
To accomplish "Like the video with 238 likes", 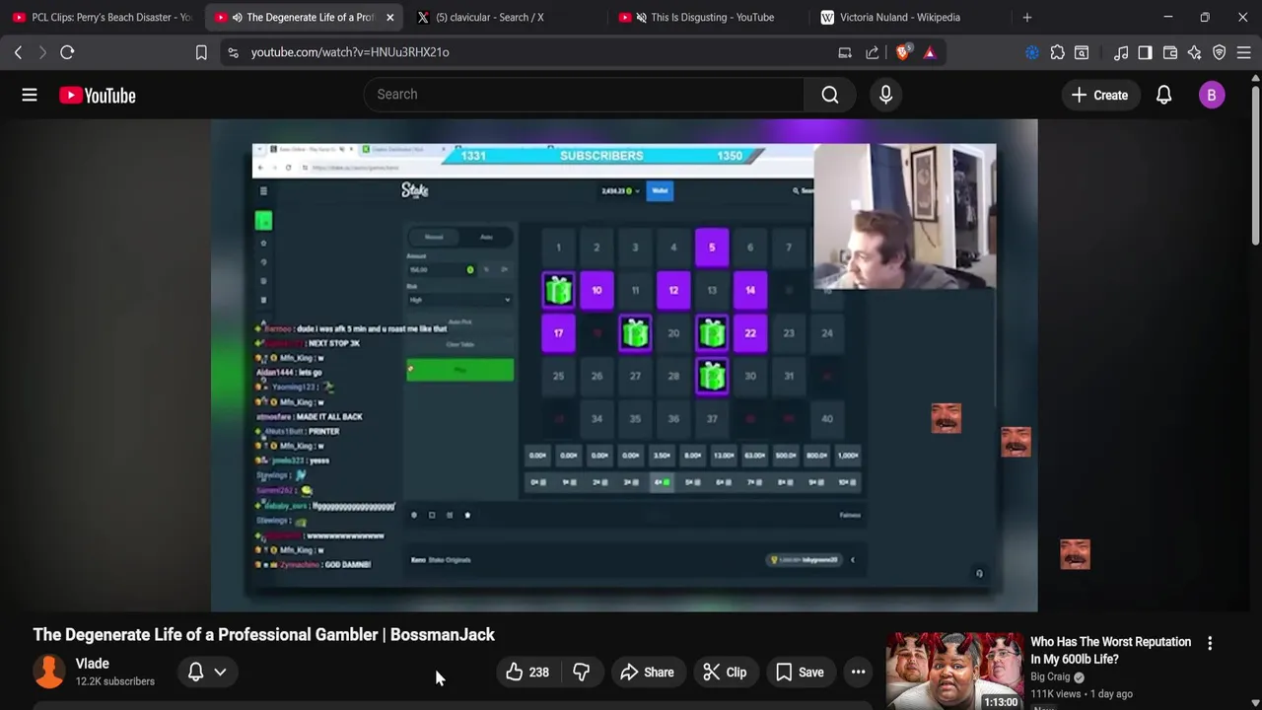I will coord(527,673).
